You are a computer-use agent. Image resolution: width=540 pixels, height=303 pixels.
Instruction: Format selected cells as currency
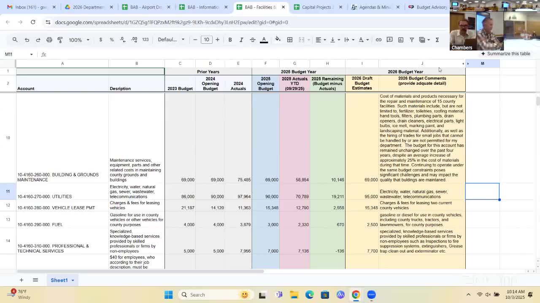point(100,40)
